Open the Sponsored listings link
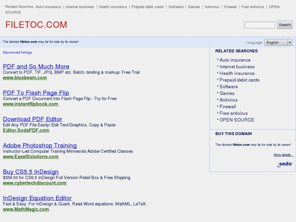Screen dimensions: 296x222 coord(18,52)
